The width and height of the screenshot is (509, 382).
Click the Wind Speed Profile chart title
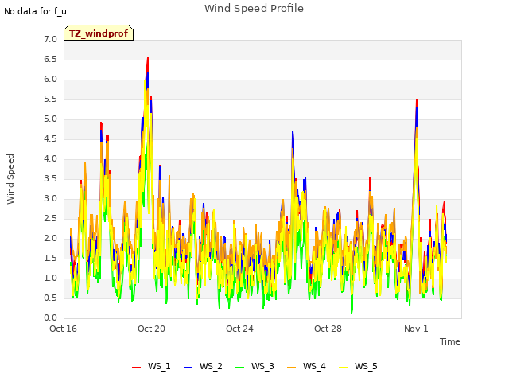[x=254, y=9]
